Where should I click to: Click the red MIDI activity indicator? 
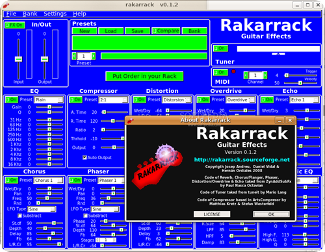pyautogui.click(x=233, y=71)
